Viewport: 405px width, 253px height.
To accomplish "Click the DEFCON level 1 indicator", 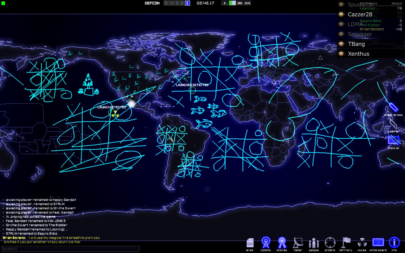I will click(x=187, y=3).
